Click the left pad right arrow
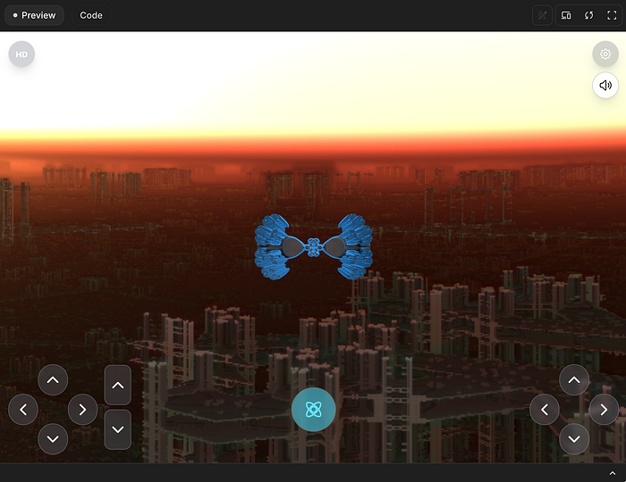 (x=82, y=410)
